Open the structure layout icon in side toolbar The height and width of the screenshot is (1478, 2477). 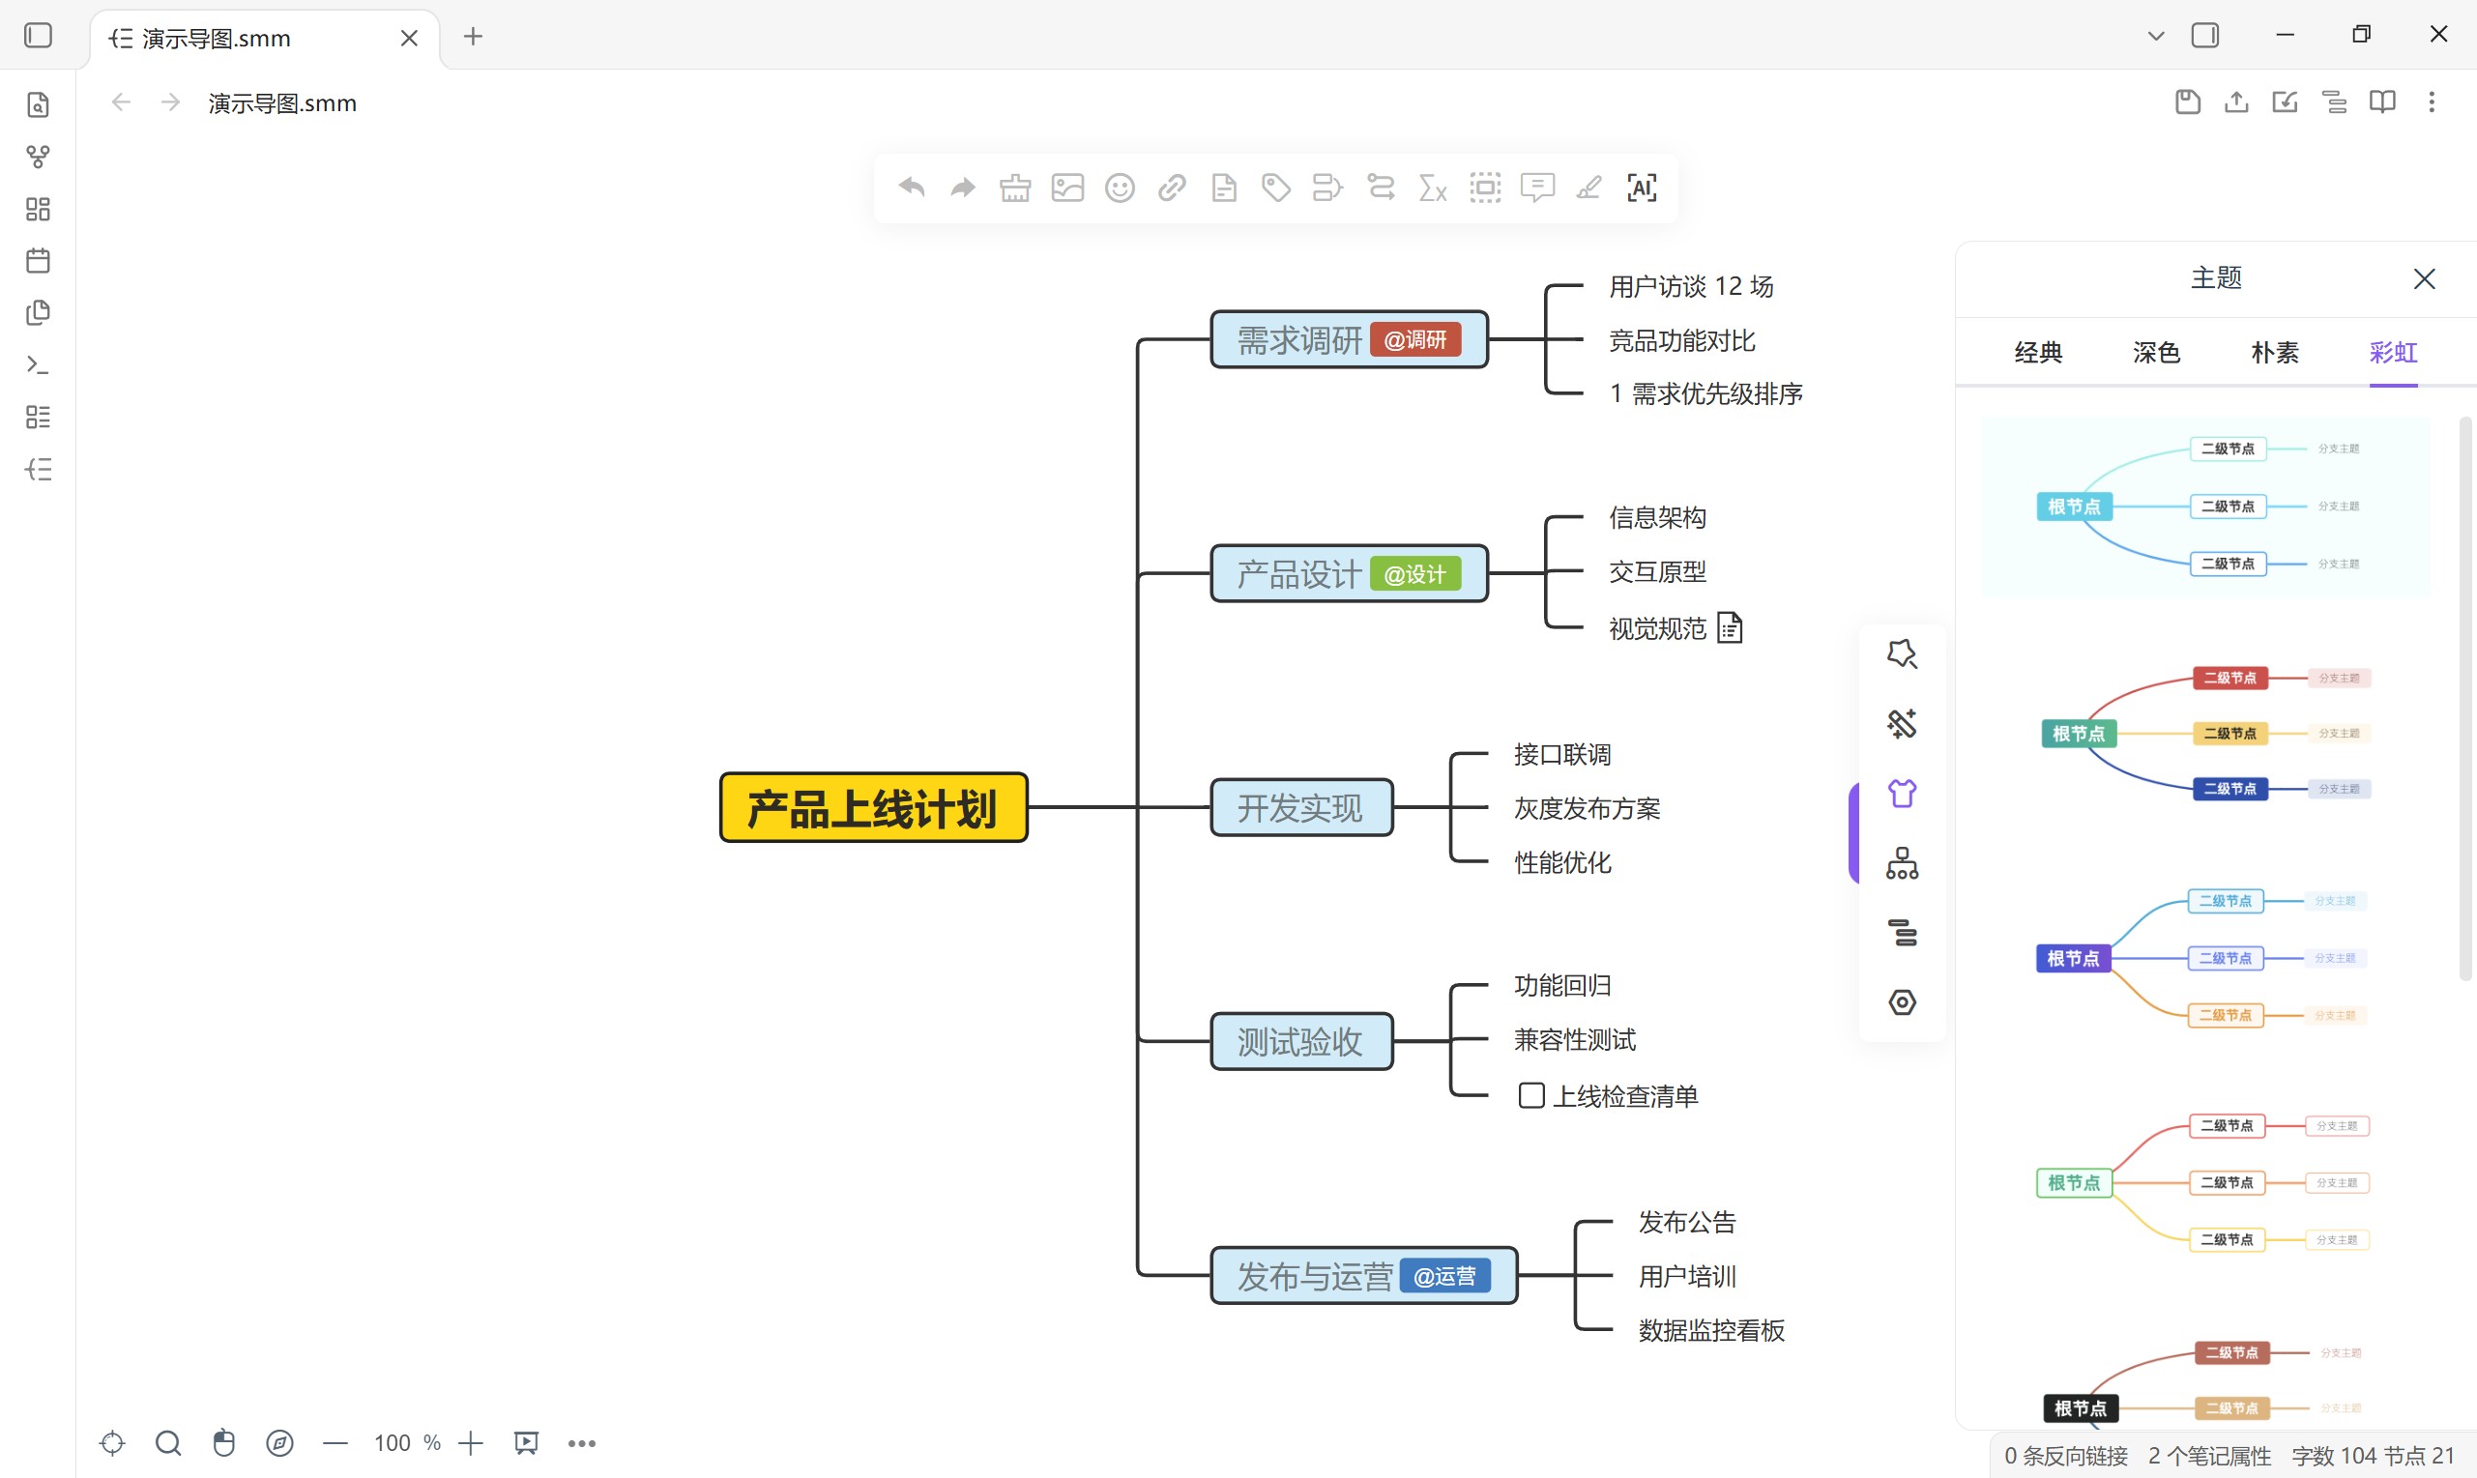(x=1903, y=863)
